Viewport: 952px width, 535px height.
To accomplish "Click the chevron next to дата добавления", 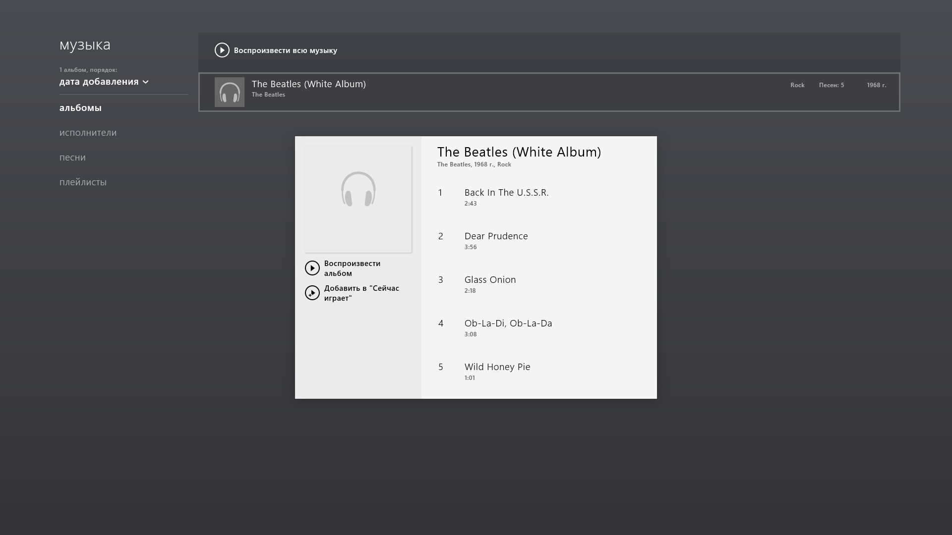I will (x=145, y=82).
